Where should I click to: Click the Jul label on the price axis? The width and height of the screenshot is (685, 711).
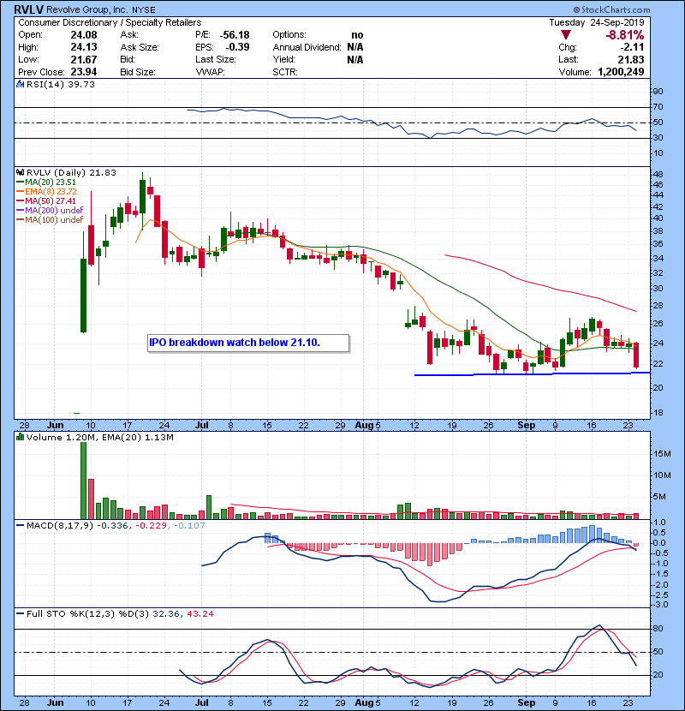202,425
